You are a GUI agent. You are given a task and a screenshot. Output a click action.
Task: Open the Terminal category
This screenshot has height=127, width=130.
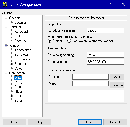15,27
